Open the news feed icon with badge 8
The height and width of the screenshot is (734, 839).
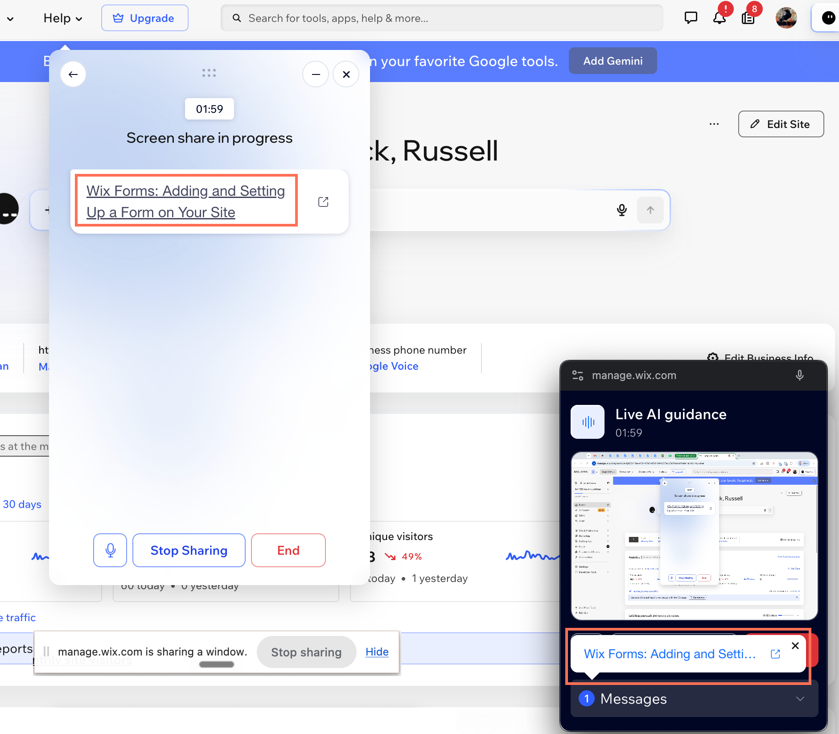(748, 18)
